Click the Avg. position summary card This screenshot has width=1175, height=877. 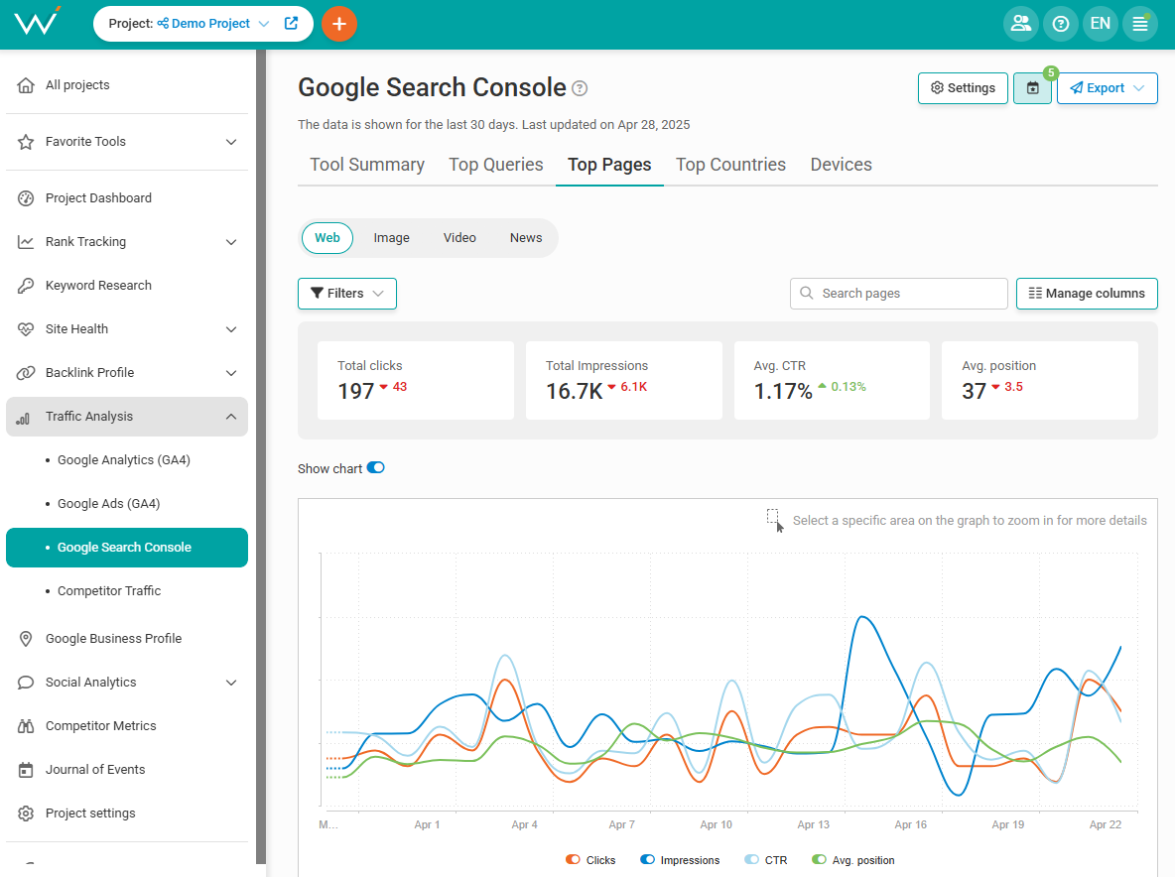pos(1040,380)
